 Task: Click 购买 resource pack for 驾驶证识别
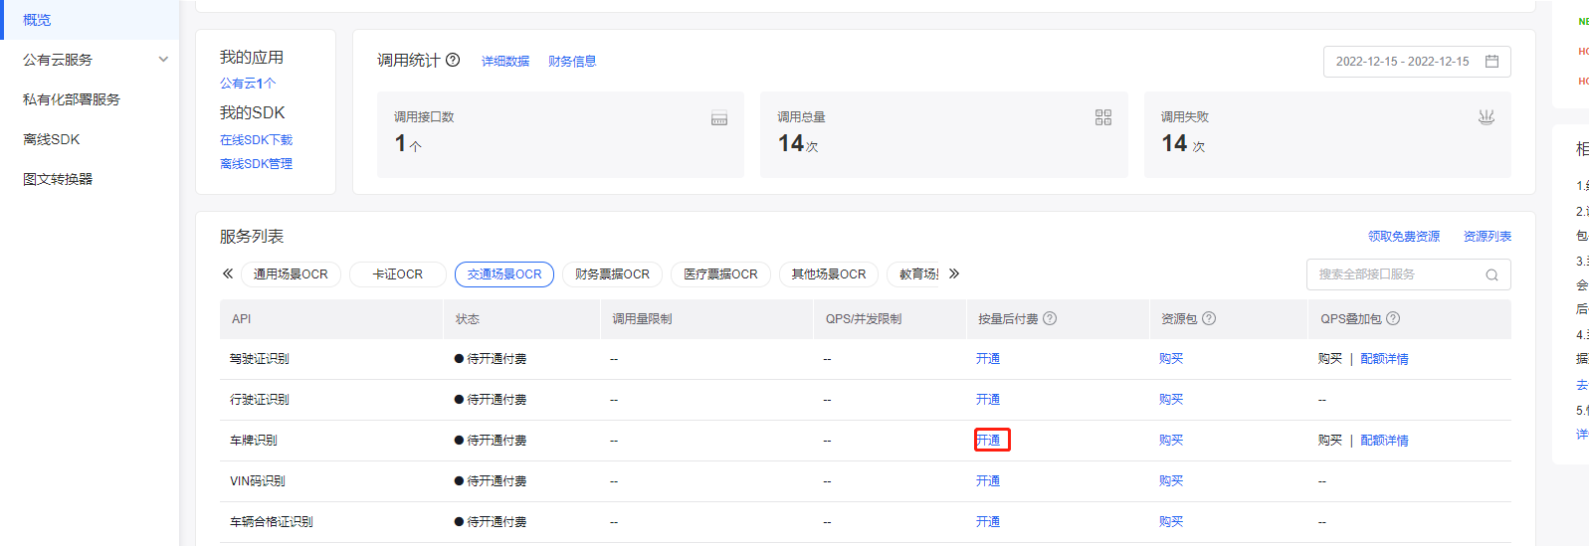tap(1170, 359)
